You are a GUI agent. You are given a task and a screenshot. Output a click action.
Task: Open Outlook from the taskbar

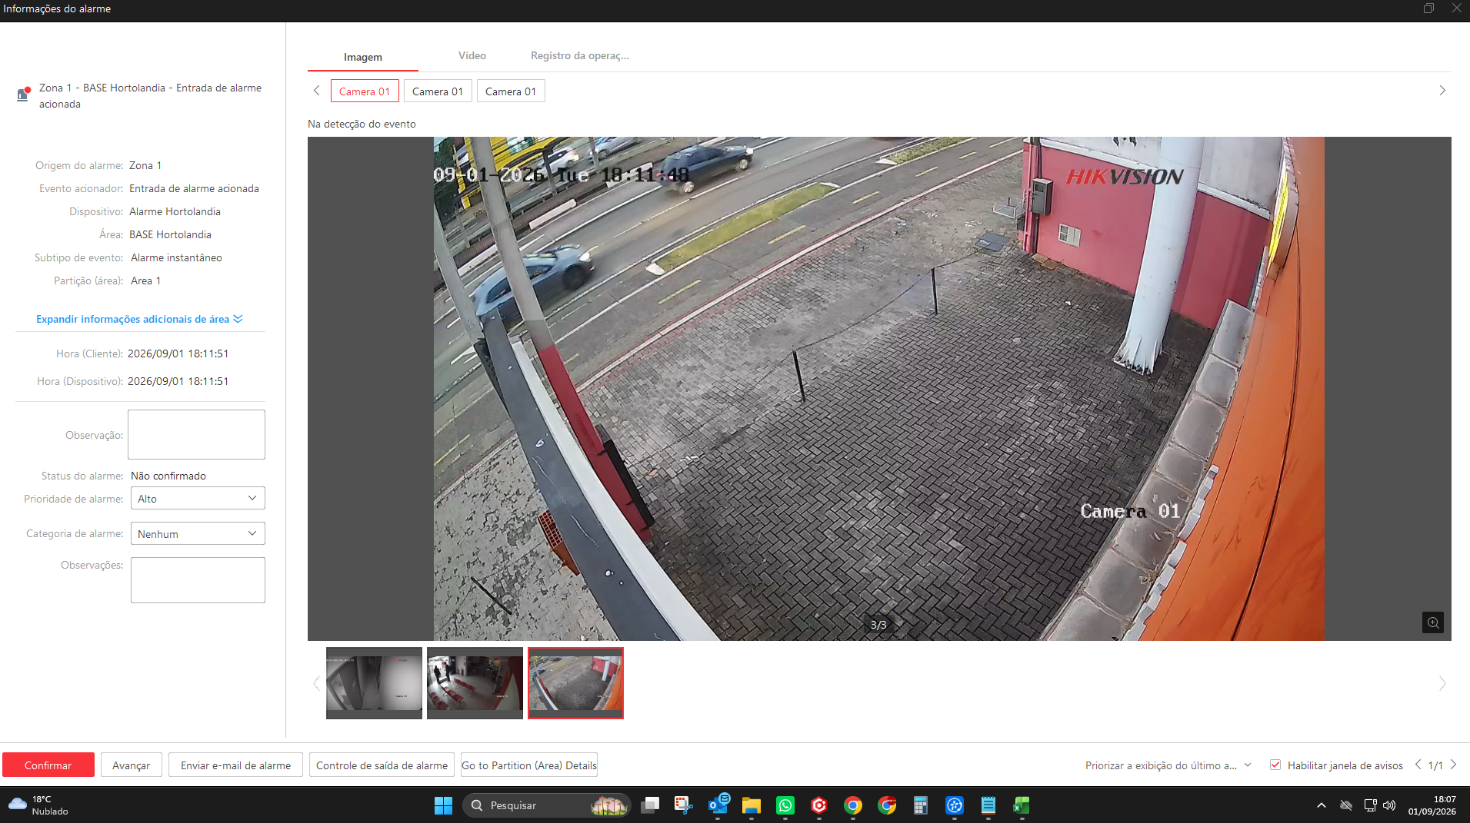[718, 805]
